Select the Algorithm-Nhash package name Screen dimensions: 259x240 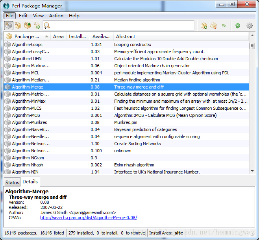tap(28, 165)
